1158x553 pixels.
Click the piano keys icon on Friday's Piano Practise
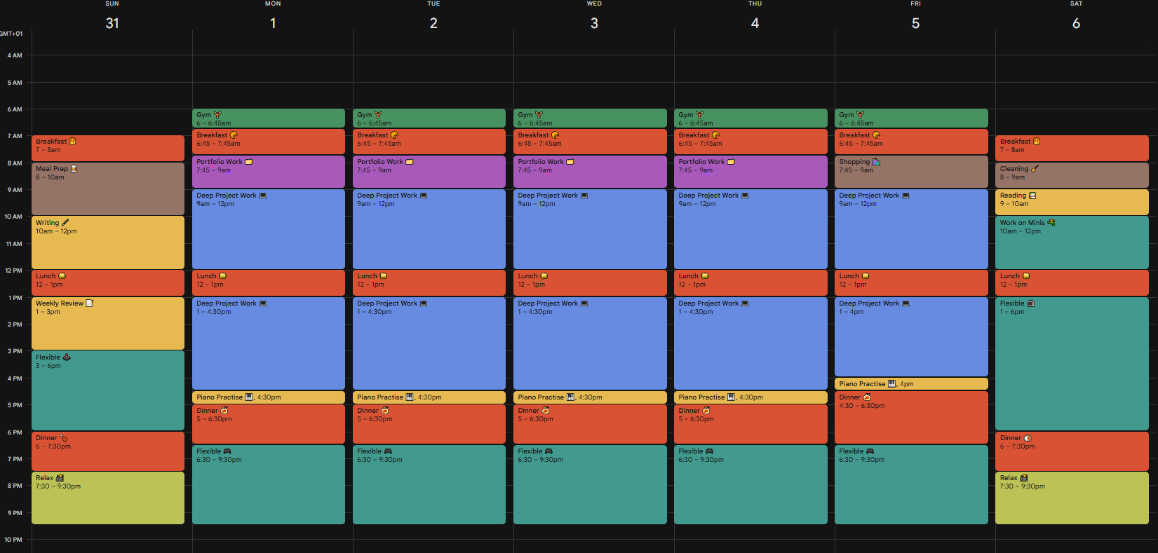point(892,384)
